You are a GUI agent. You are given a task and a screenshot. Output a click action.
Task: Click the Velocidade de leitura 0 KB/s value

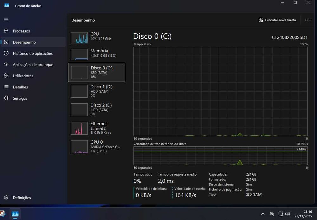[144, 195]
